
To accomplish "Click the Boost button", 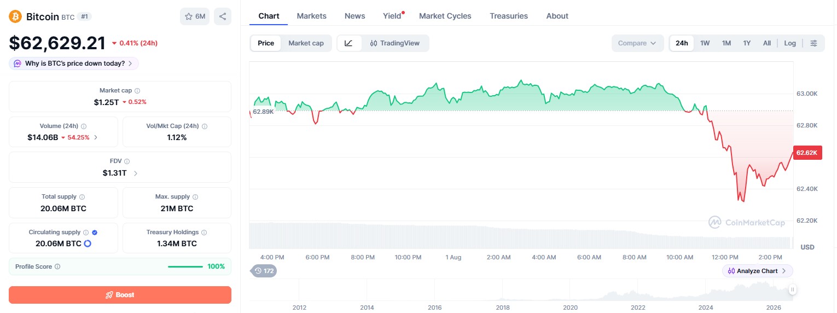I will [120, 295].
